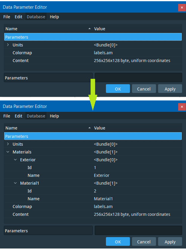
Task: Collapse the Exterior bundle node
Action: pos(15,160)
